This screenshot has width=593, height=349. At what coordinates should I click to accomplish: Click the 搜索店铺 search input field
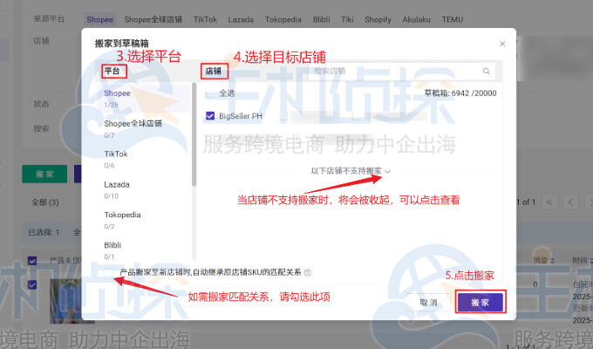pyautogui.click(x=392, y=71)
